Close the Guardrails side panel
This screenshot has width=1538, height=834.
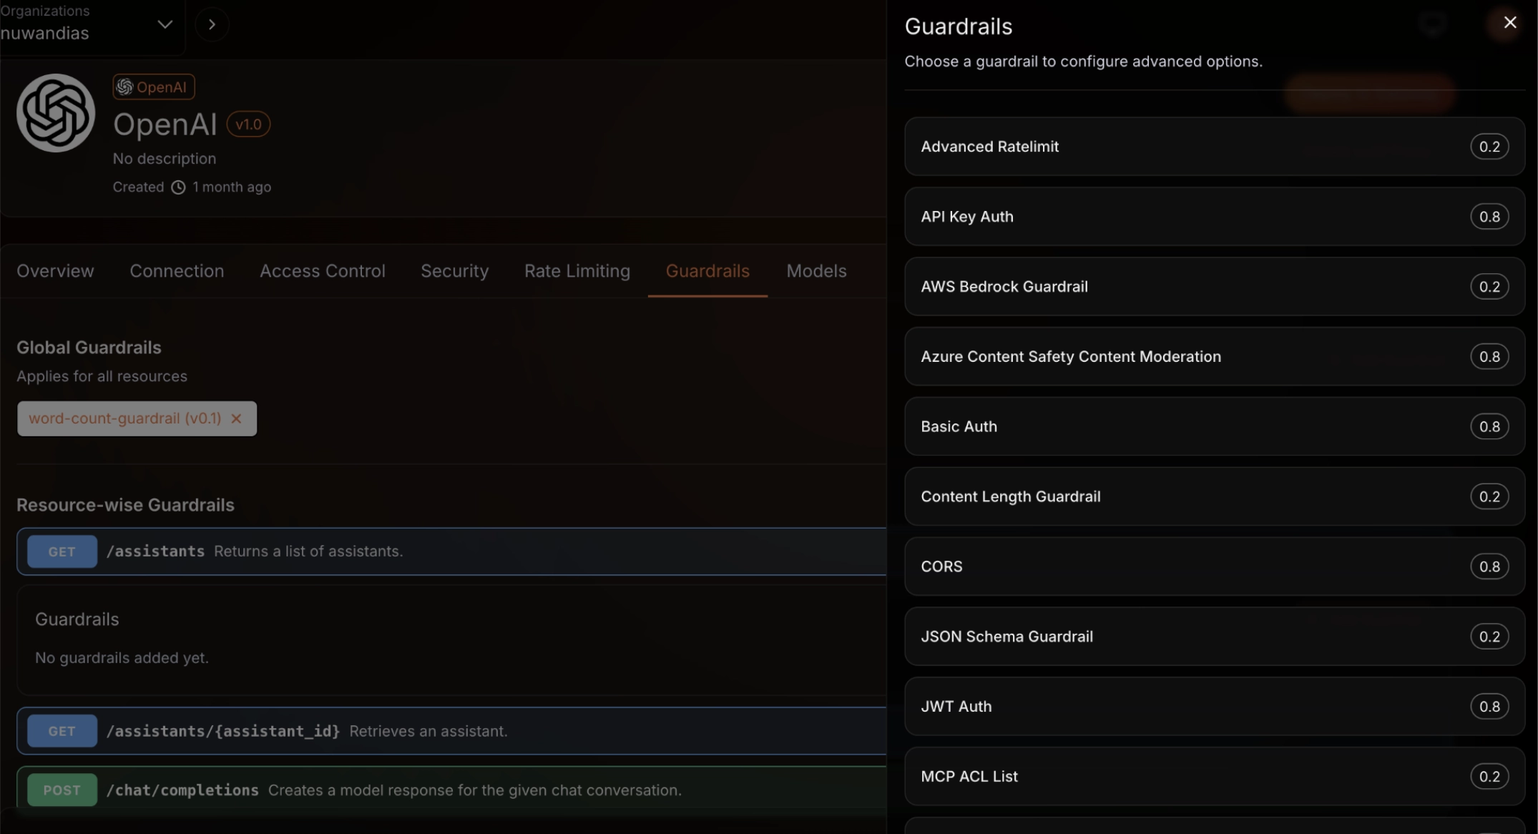pyautogui.click(x=1509, y=23)
